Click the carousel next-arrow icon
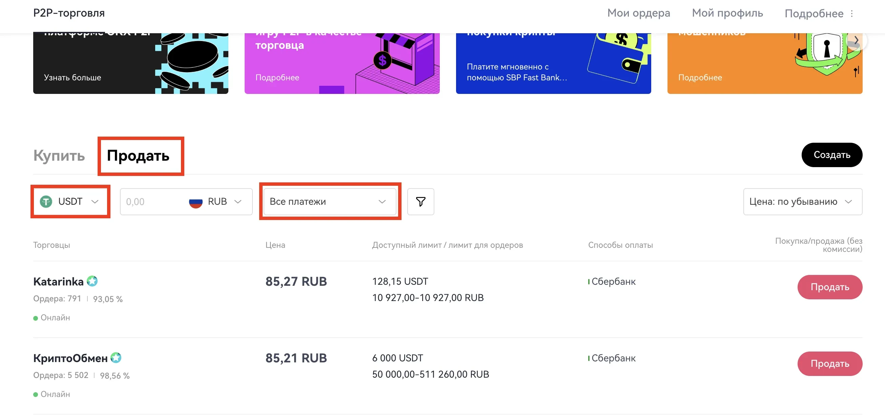This screenshot has height=419, width=885. [x=857, y=40]
